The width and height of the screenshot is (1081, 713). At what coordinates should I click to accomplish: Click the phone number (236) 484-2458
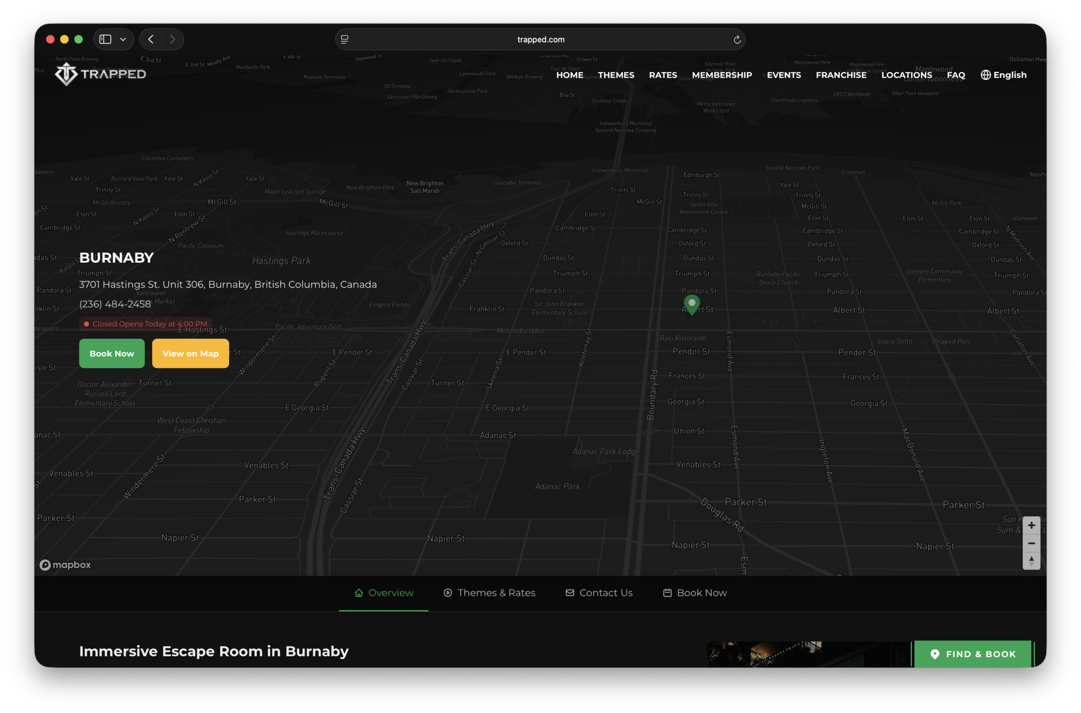115,304
